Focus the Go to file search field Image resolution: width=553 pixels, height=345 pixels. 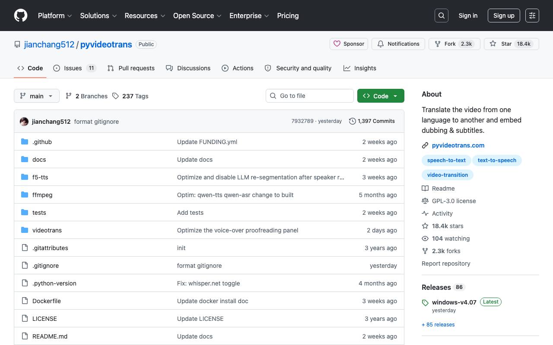(x=310, y=96)
